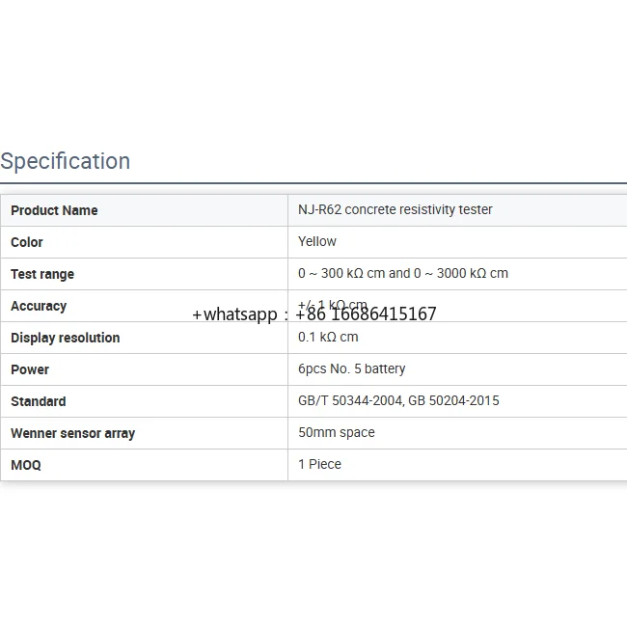The image size is (627, 627).
Task: Select the NJ-R62 concrete resistivity tester text
Action: 395,209
